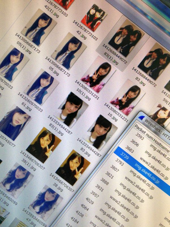This screenshot has height=227, width=170.
Task: Select thumbnail of 141308033123110.jpg
Action: click(x=128, y=97)
